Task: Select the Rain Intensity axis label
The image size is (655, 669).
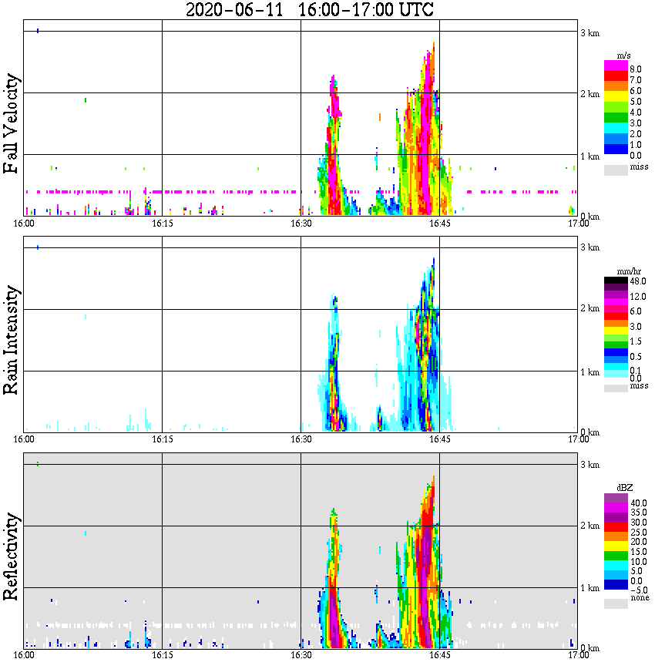Action: [11, 340]
